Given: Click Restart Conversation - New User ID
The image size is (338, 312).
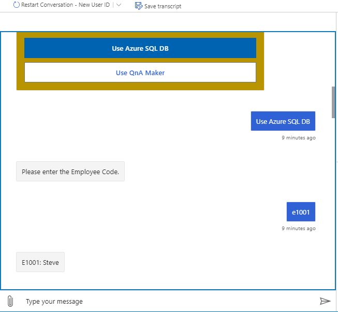Looking at the screenshot, I should click(x=65, y=5).
